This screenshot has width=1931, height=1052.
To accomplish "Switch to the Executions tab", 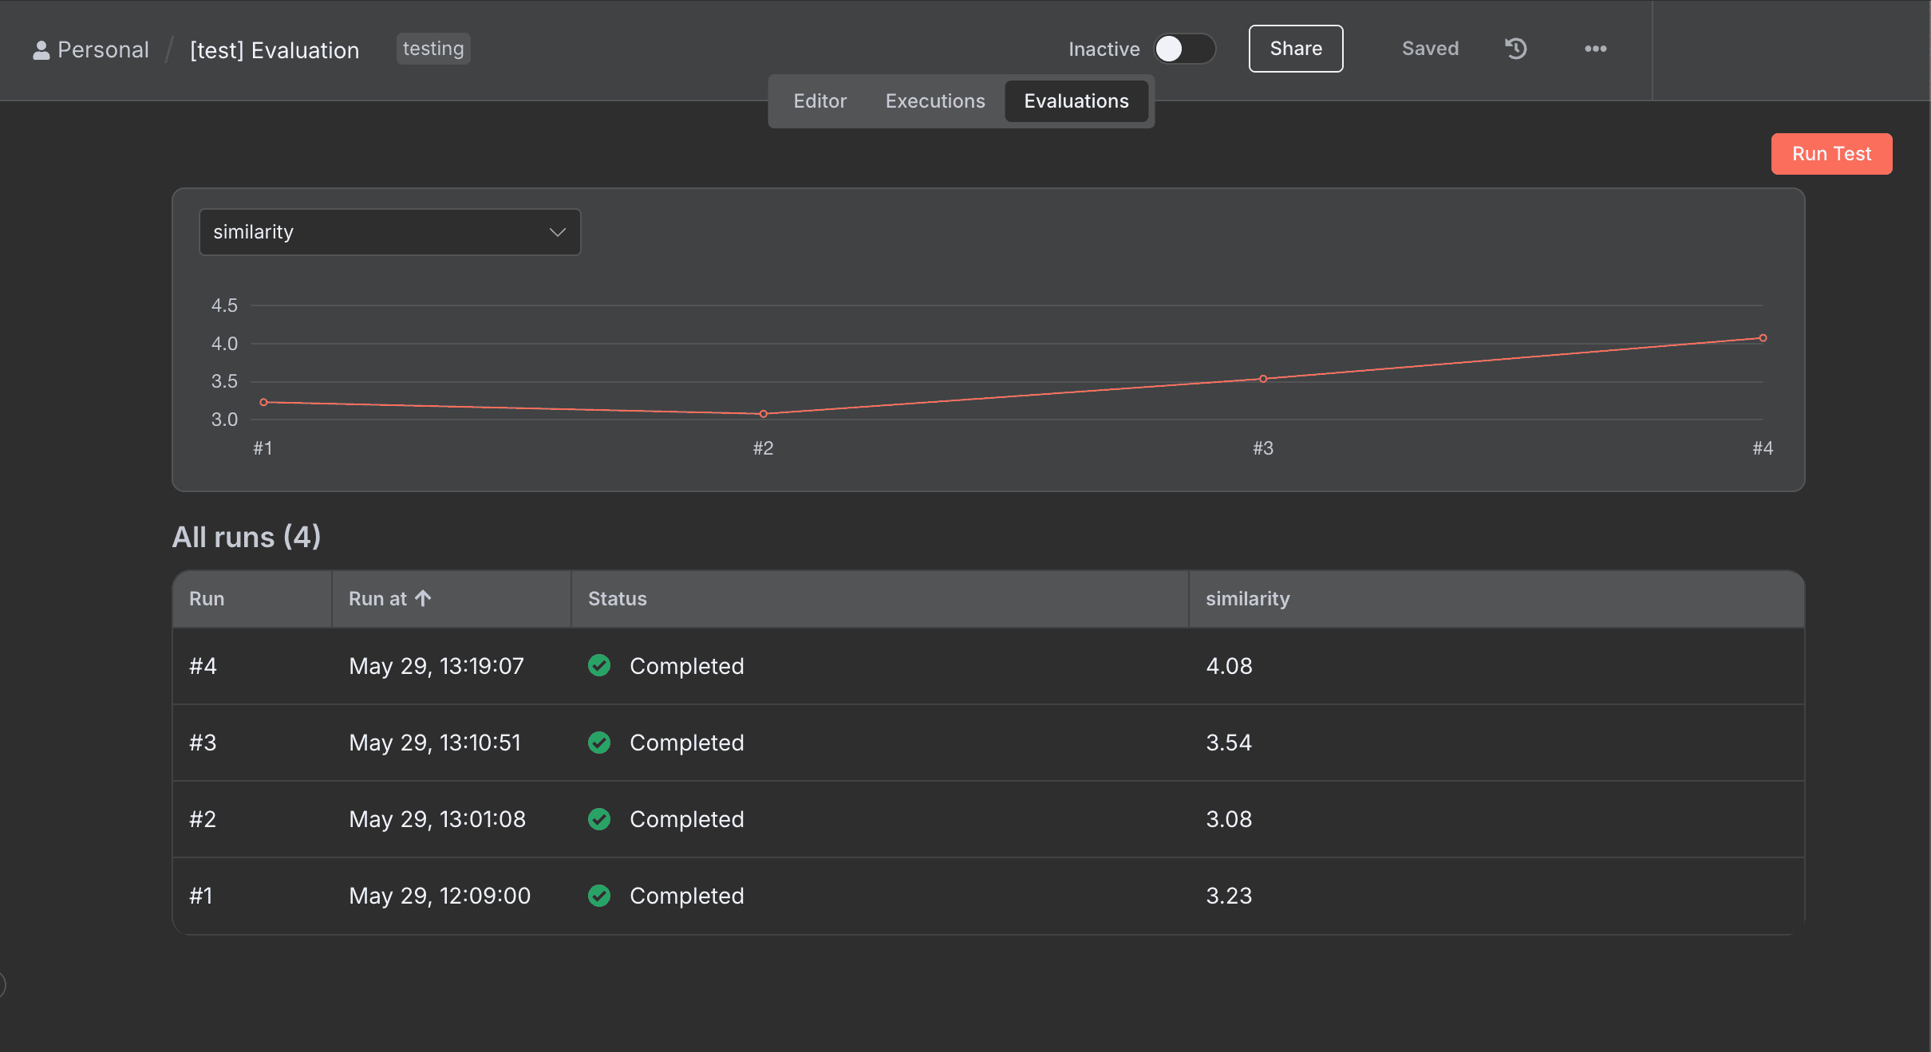I will tap(934, 101).
